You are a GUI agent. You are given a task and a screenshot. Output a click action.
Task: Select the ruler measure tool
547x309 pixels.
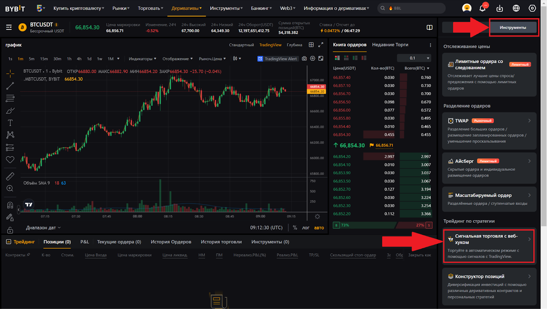tap(10, 176)
